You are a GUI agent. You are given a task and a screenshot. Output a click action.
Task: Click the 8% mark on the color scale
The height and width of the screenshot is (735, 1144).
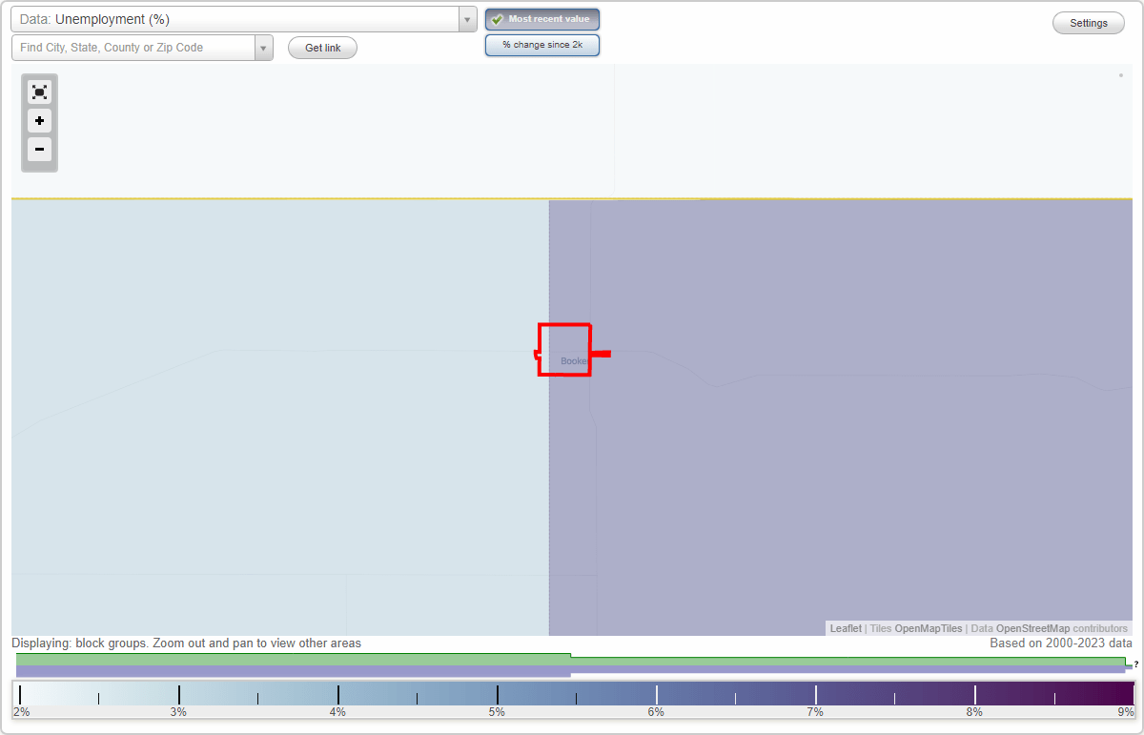(x=974, y=711)
